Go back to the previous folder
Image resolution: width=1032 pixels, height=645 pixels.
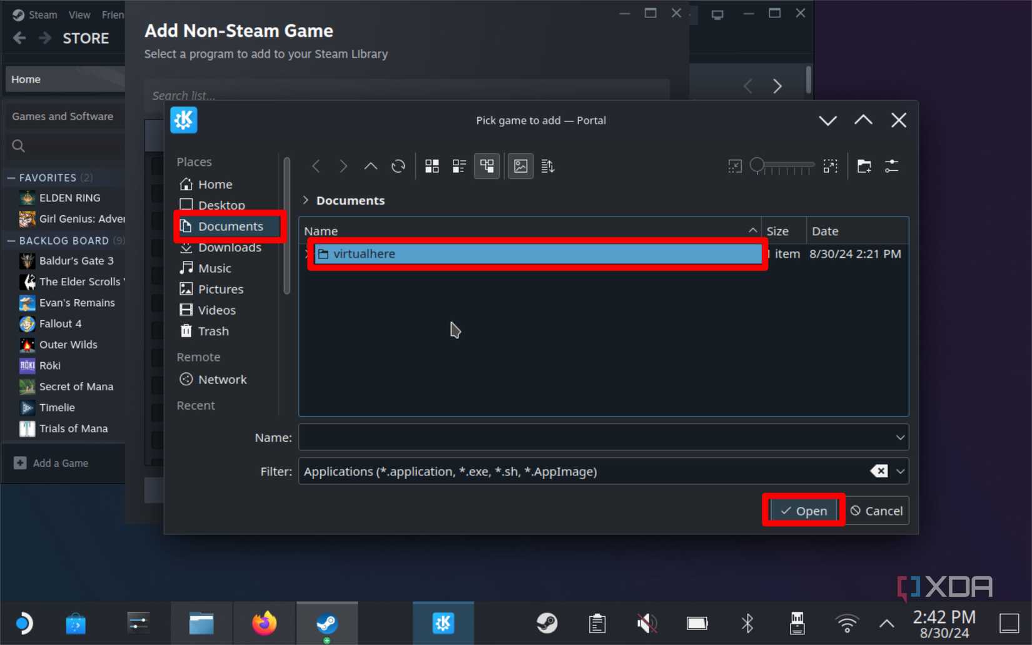pos(316,166)
